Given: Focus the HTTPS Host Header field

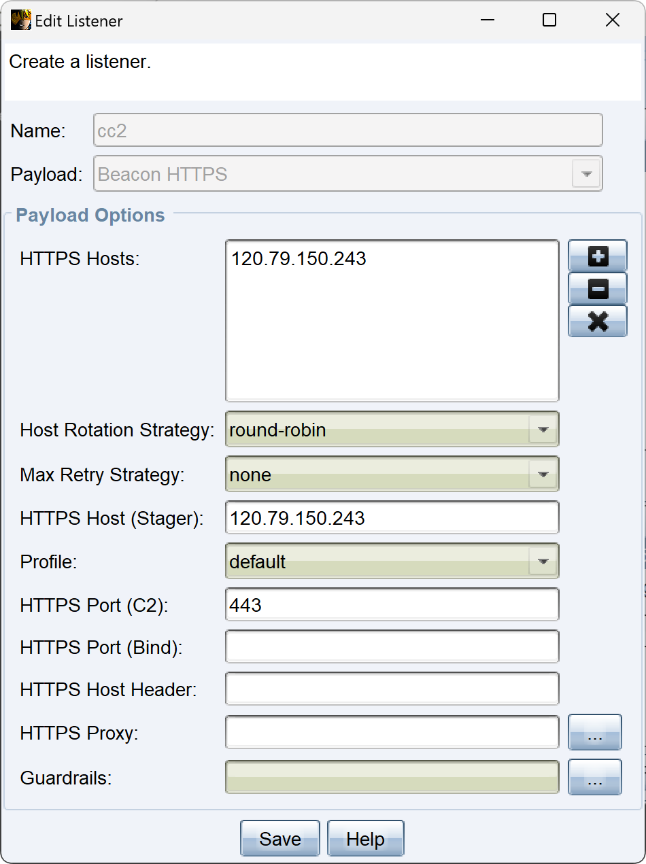Looking at the screenshot, I should 392,689.
